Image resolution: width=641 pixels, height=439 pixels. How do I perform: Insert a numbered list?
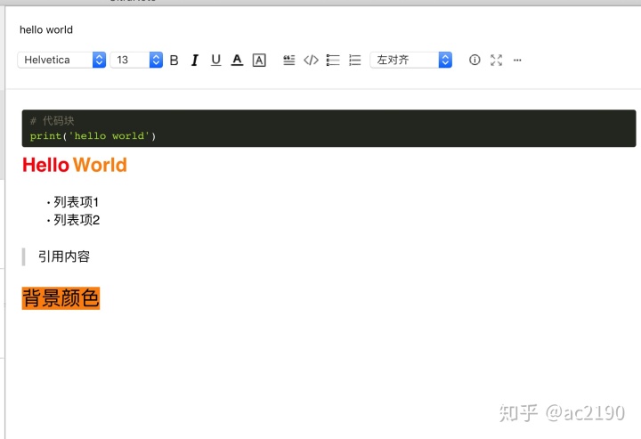tap(354, 60)
